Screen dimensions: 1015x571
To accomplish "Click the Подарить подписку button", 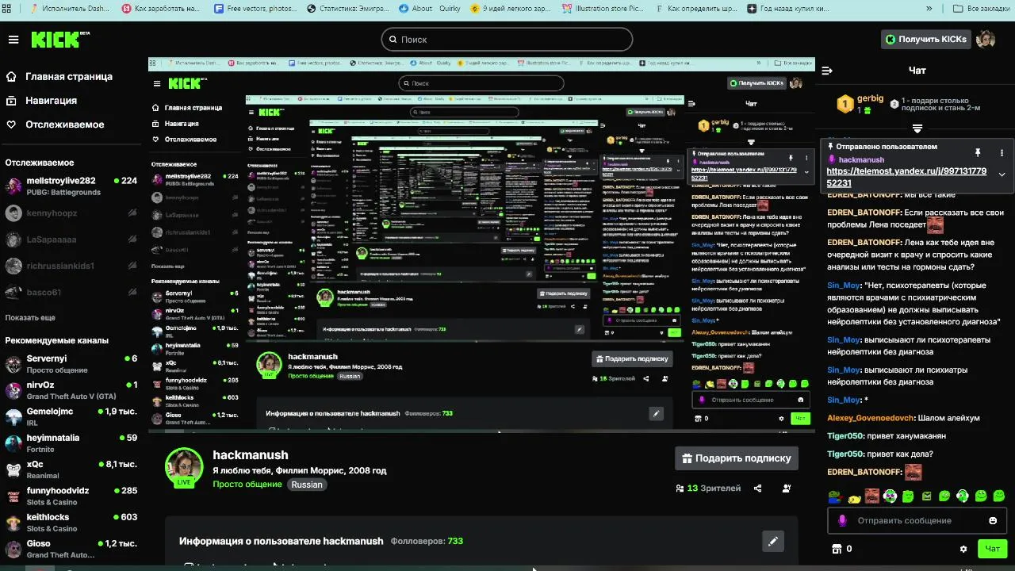I will pos(737,458).
